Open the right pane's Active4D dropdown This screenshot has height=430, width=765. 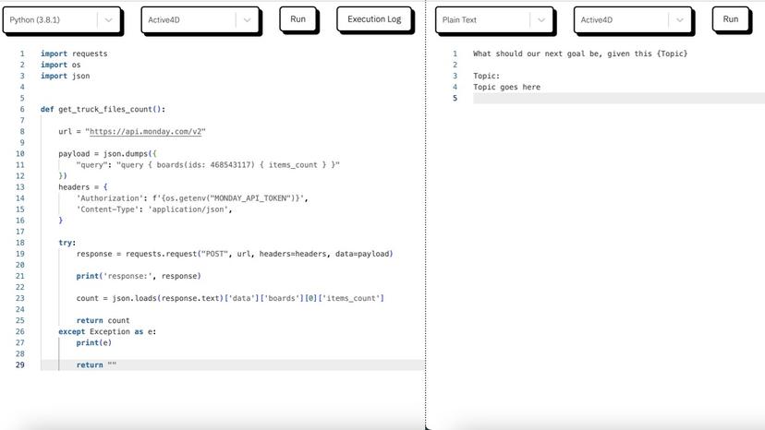pos(632,19)
